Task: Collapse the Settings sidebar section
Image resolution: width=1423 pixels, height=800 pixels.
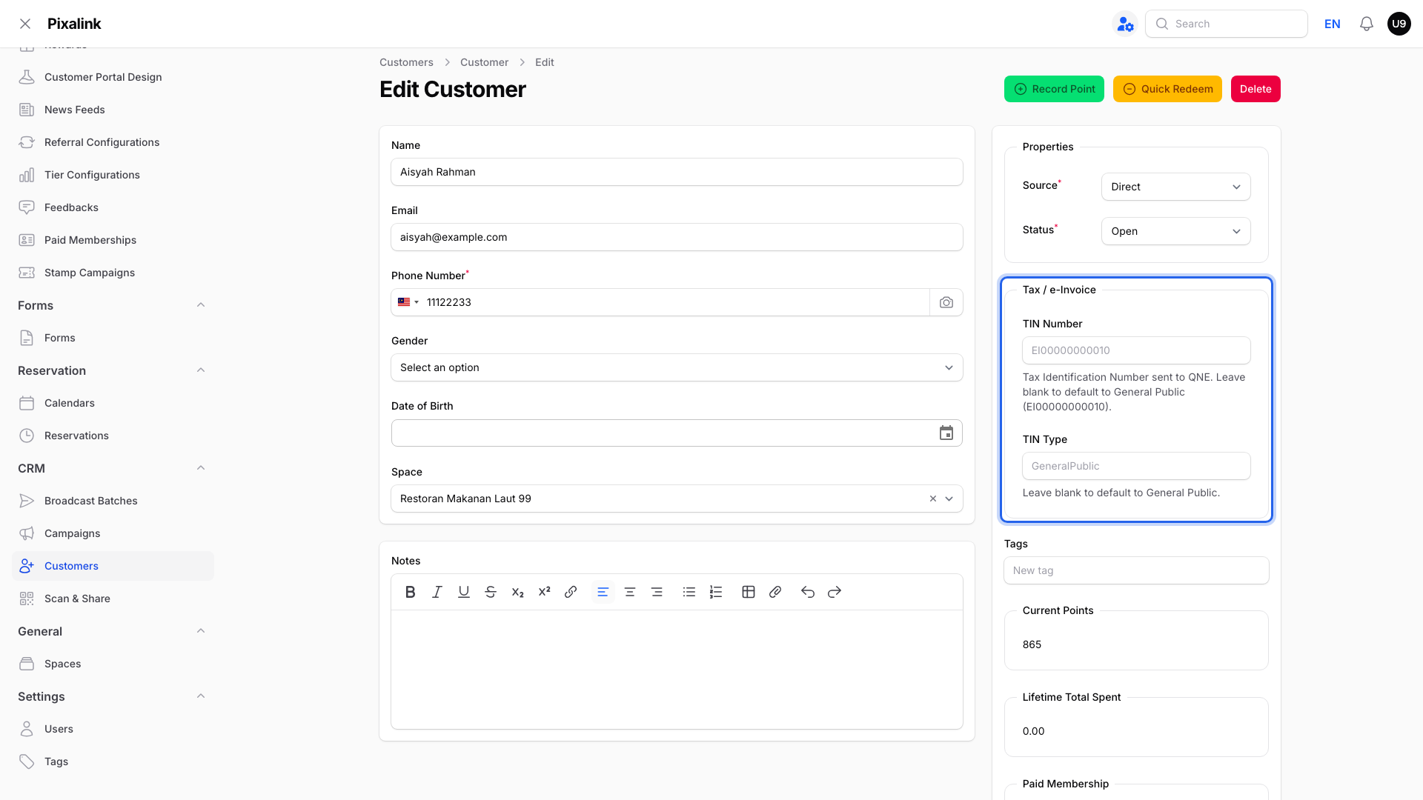Action: tap(201, 696)
